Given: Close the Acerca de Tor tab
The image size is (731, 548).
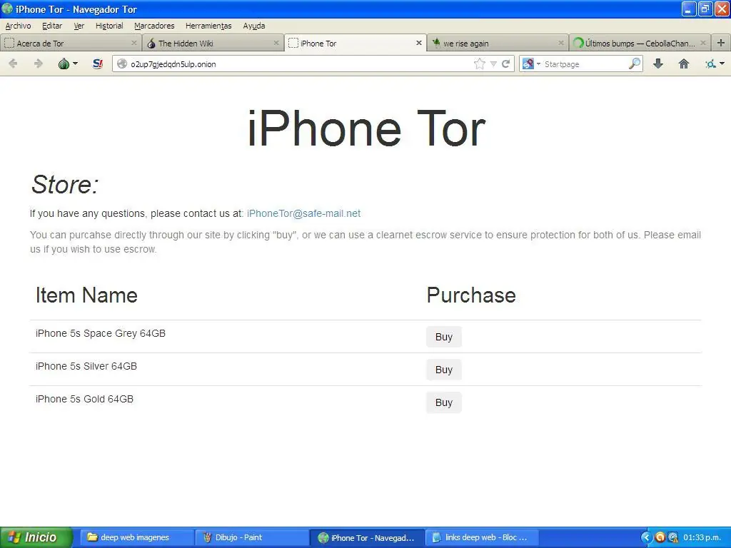Looking at the screenshot, I should click(134, 43).
